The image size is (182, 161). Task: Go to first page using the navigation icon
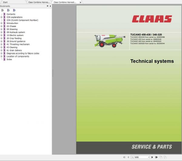pyautogui.click(x=124, y=157)
